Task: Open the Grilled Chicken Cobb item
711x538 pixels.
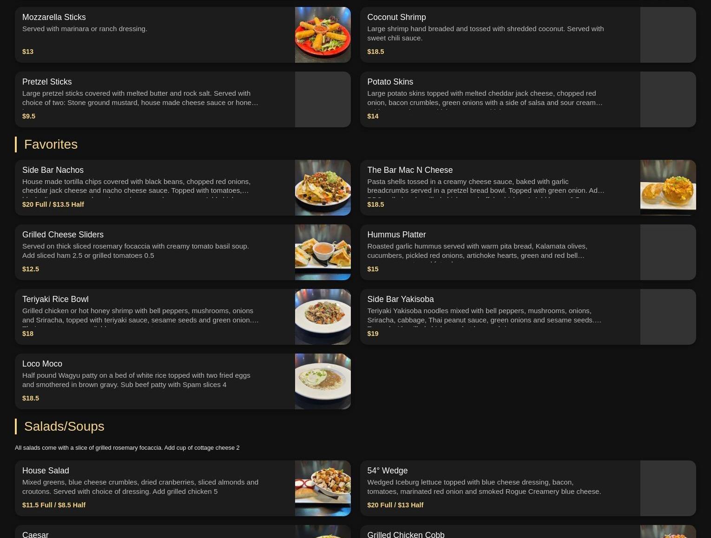Action: pyautogui.click(x=528, y=531)
